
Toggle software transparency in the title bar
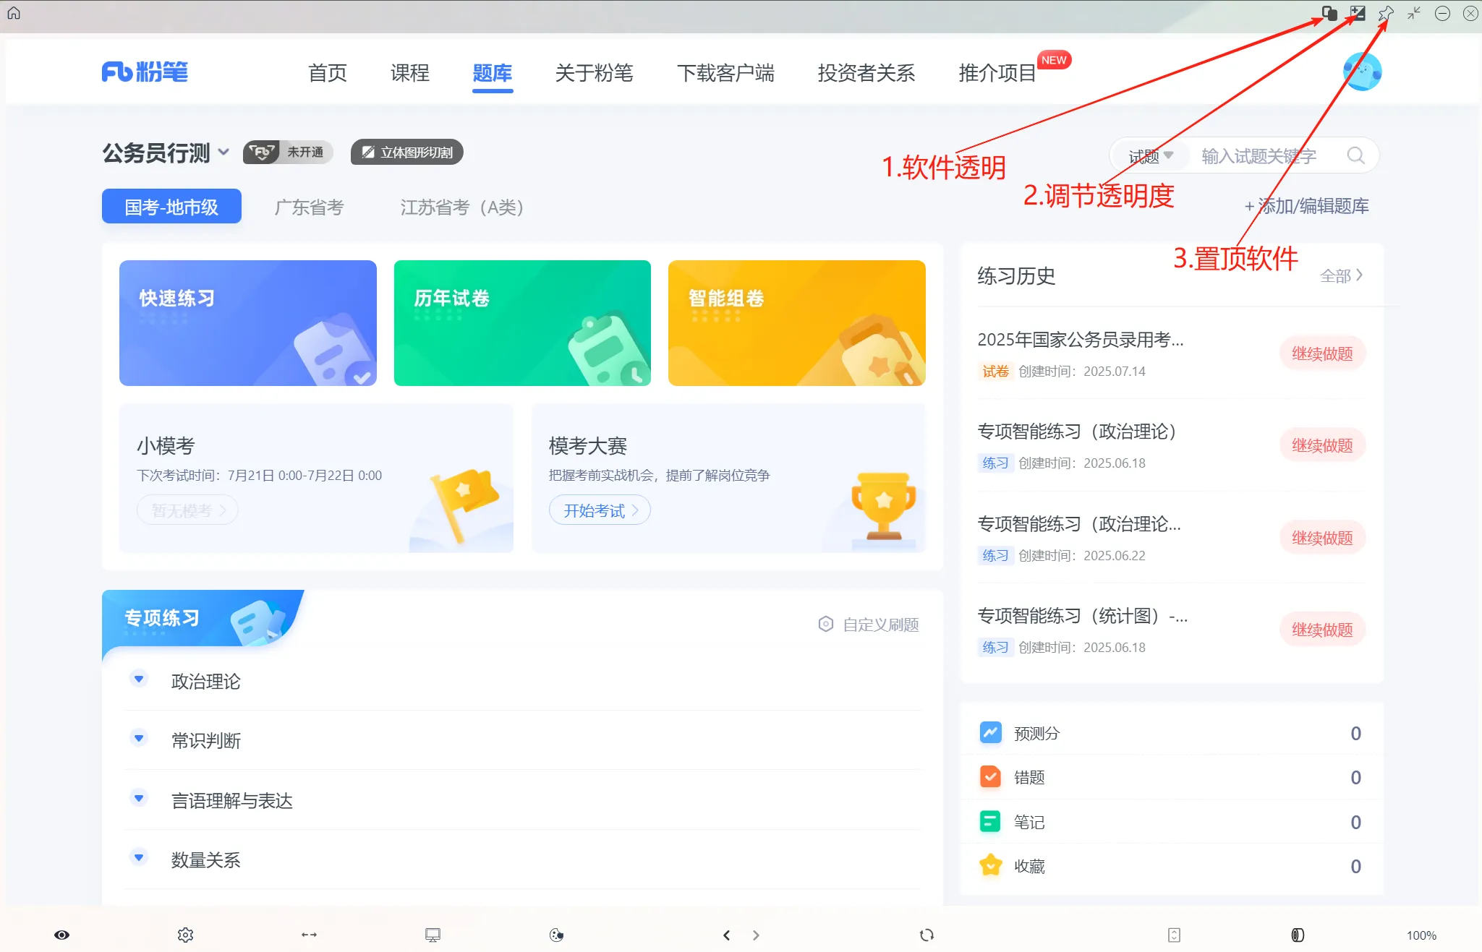point(1329,13)
